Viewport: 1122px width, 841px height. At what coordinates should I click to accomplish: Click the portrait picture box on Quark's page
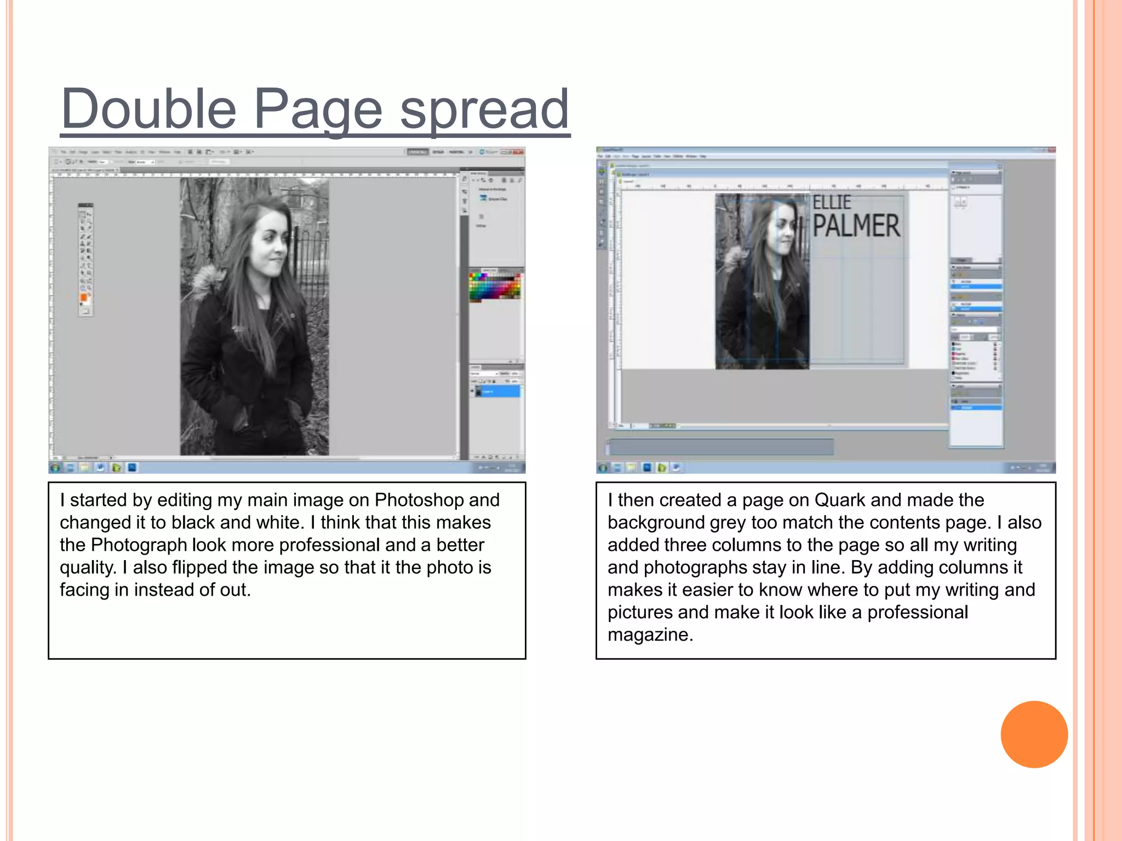pyautogui.click(x=762, y=281)
